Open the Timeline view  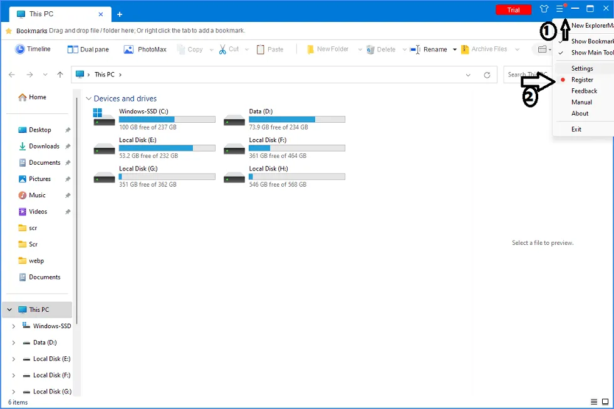pyautogui.click(x=33, y=49)
